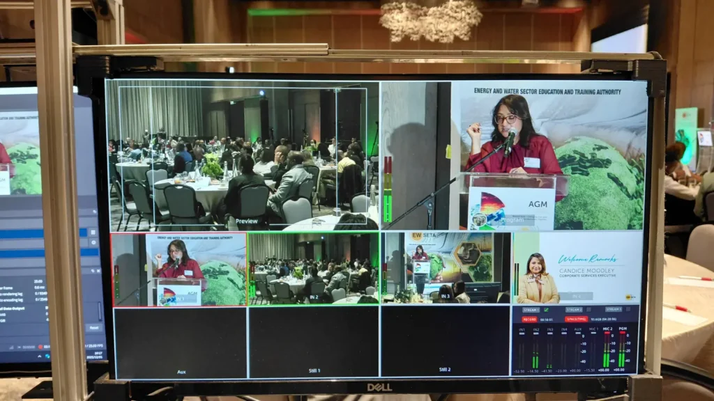Click the +00.00 level value under PGM
The height and width of the screenshot is (401, 714).
click(x=619, y=370)
